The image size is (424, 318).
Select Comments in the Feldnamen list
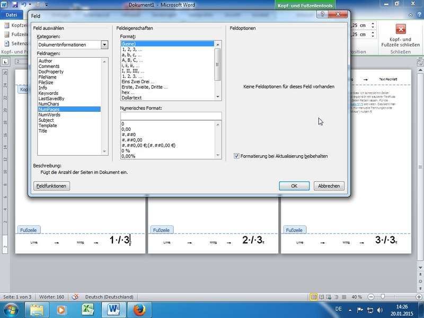pos(49,66)
